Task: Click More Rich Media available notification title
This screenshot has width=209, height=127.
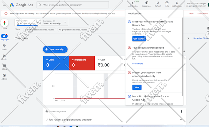Action: [151, 98]
